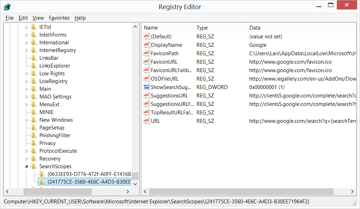Click the PageSetup folder icon
Image resolution: width=360 pixels, height=209 pixels.
[34, 127]
